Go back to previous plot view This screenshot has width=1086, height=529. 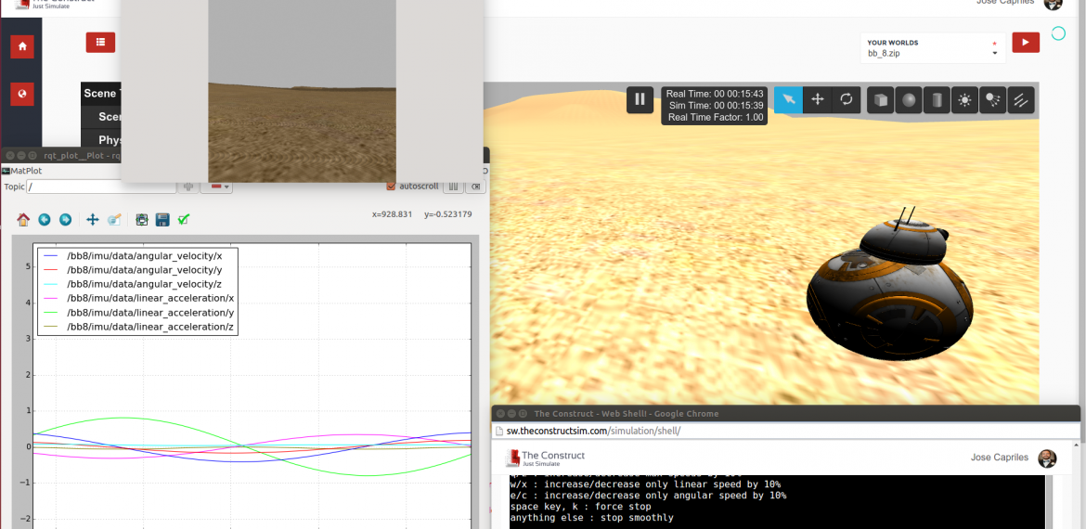(45, 220)
